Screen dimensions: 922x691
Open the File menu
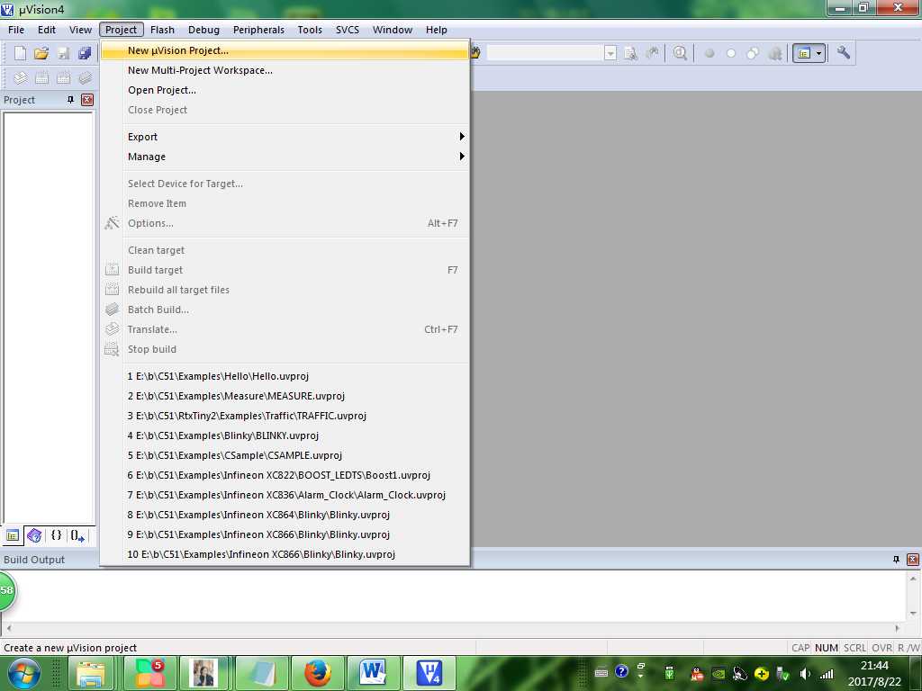point(16,30)
